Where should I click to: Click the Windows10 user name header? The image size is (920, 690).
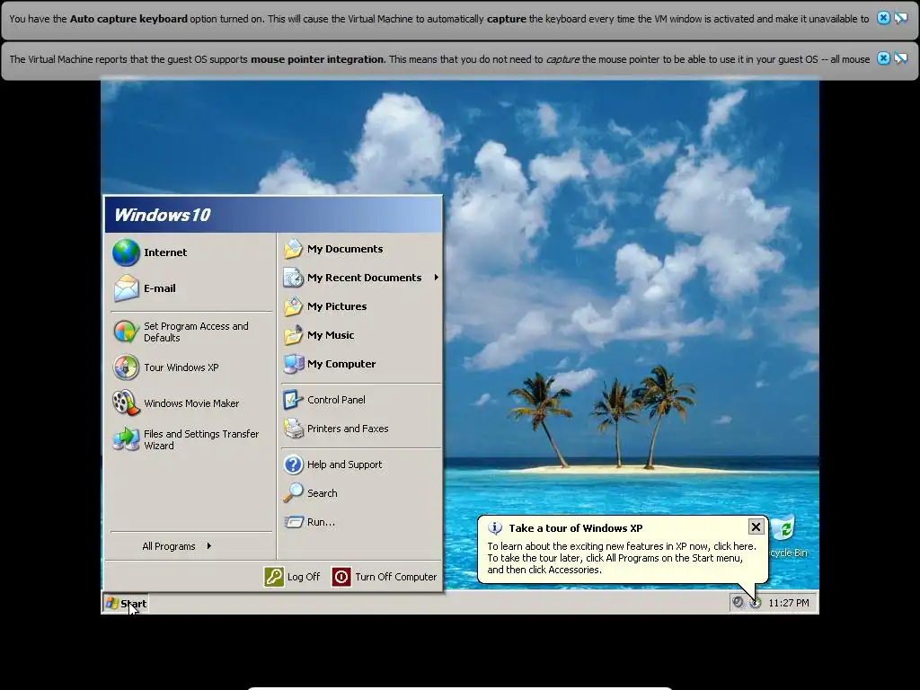pos(162,215)
